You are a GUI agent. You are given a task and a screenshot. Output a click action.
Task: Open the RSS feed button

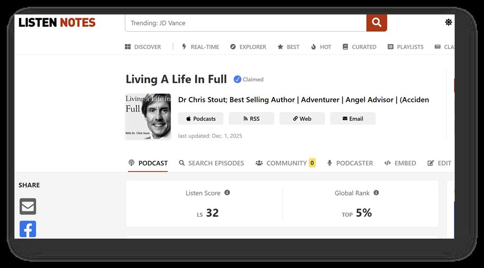tap(251, 119)
